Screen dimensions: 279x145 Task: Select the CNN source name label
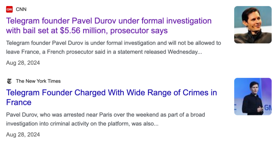tap(21, 9)
